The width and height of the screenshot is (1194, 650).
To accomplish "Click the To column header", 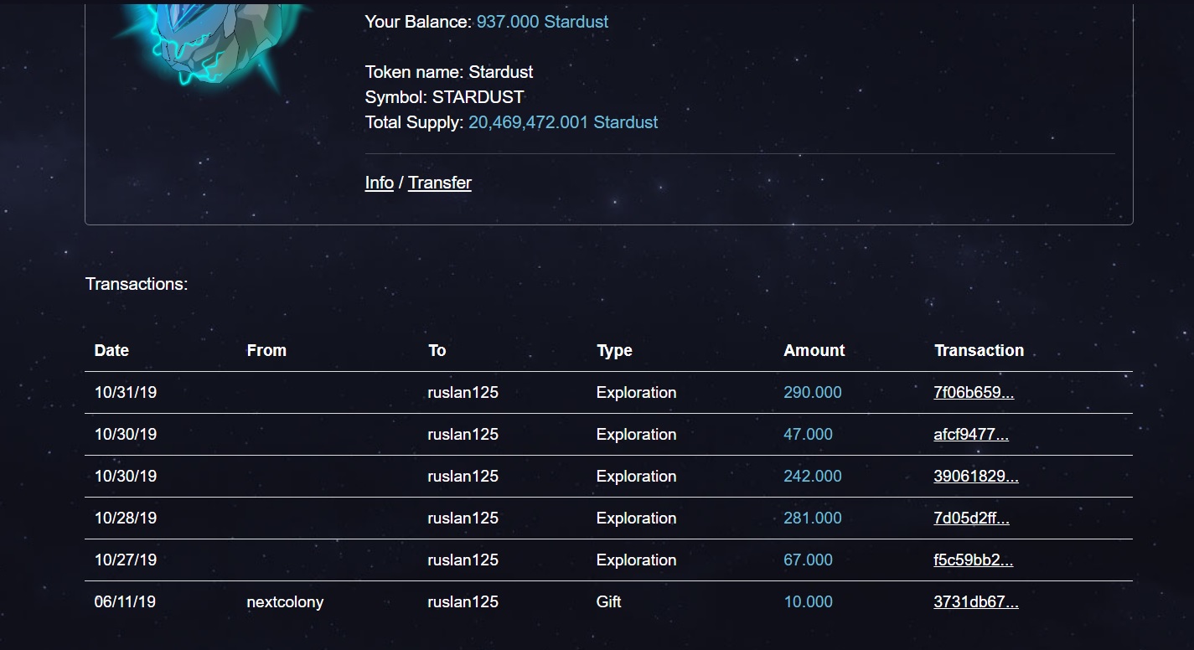I will pyautogui.click(x=437, y=350).
